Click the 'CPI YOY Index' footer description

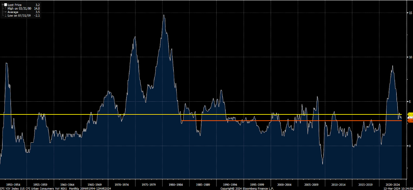(34, 189)
